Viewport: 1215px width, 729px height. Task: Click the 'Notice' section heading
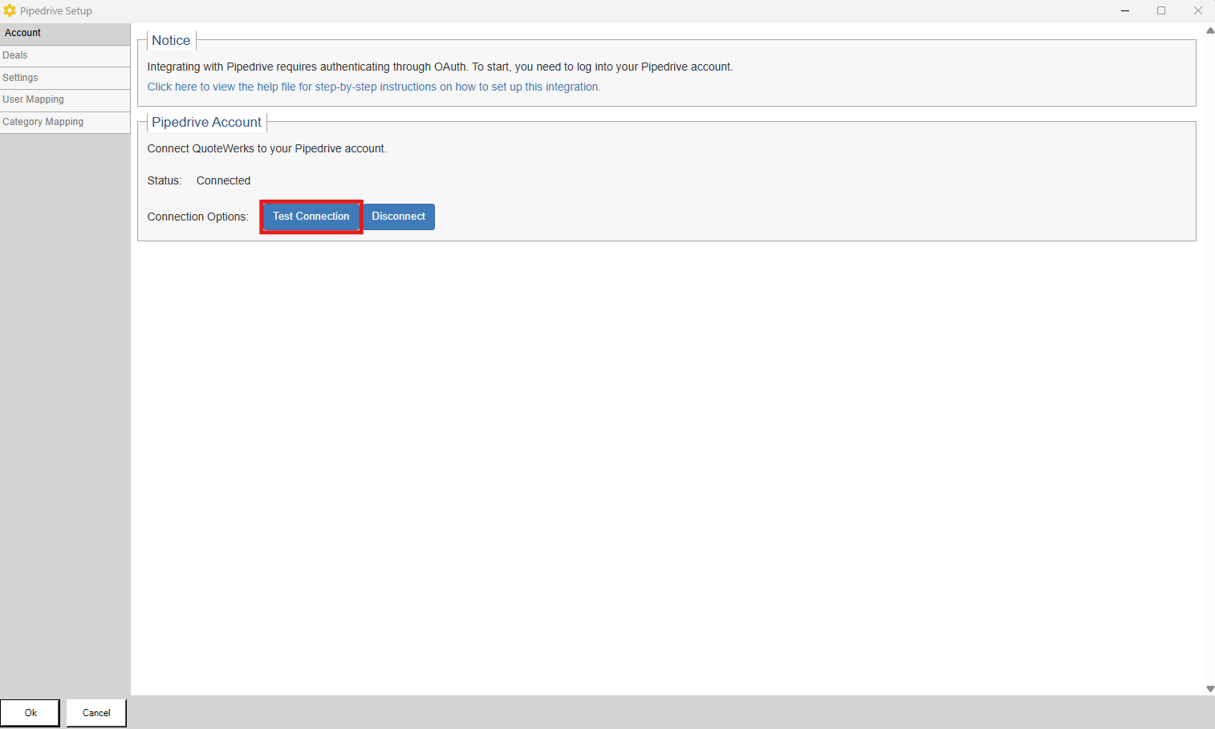(171, 40)
